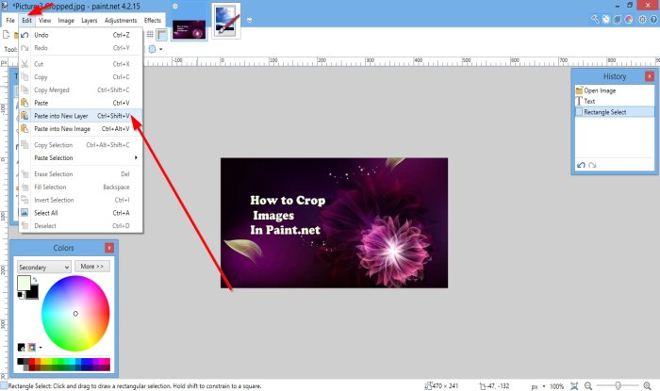Viewport: 660px width, 391px height.
Task: Open the File menu
Action: click(x=10, y=20)
